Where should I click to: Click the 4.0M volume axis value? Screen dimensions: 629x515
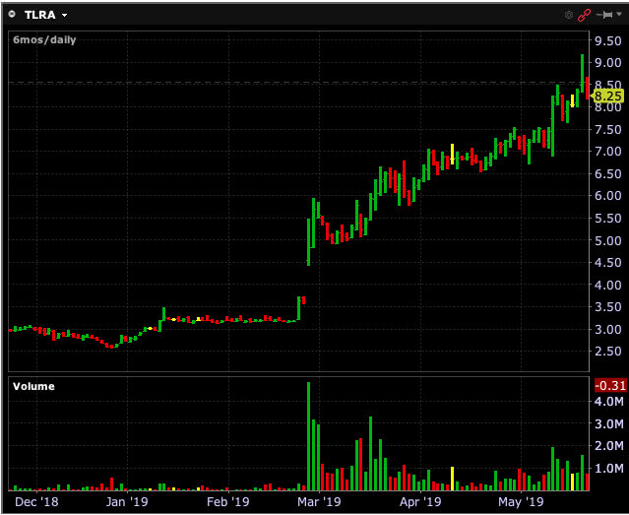(609, 402)
